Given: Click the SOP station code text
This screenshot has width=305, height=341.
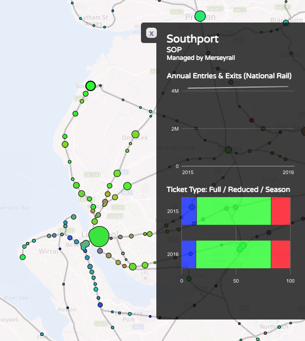Looking at the screenshot, I should tap(174, 50).
